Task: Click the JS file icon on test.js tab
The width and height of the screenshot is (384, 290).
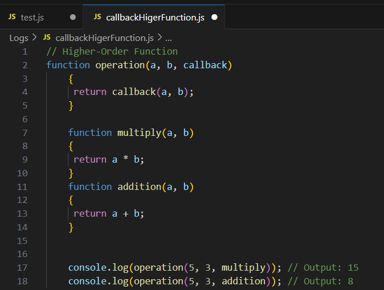Action: point(12,17)
